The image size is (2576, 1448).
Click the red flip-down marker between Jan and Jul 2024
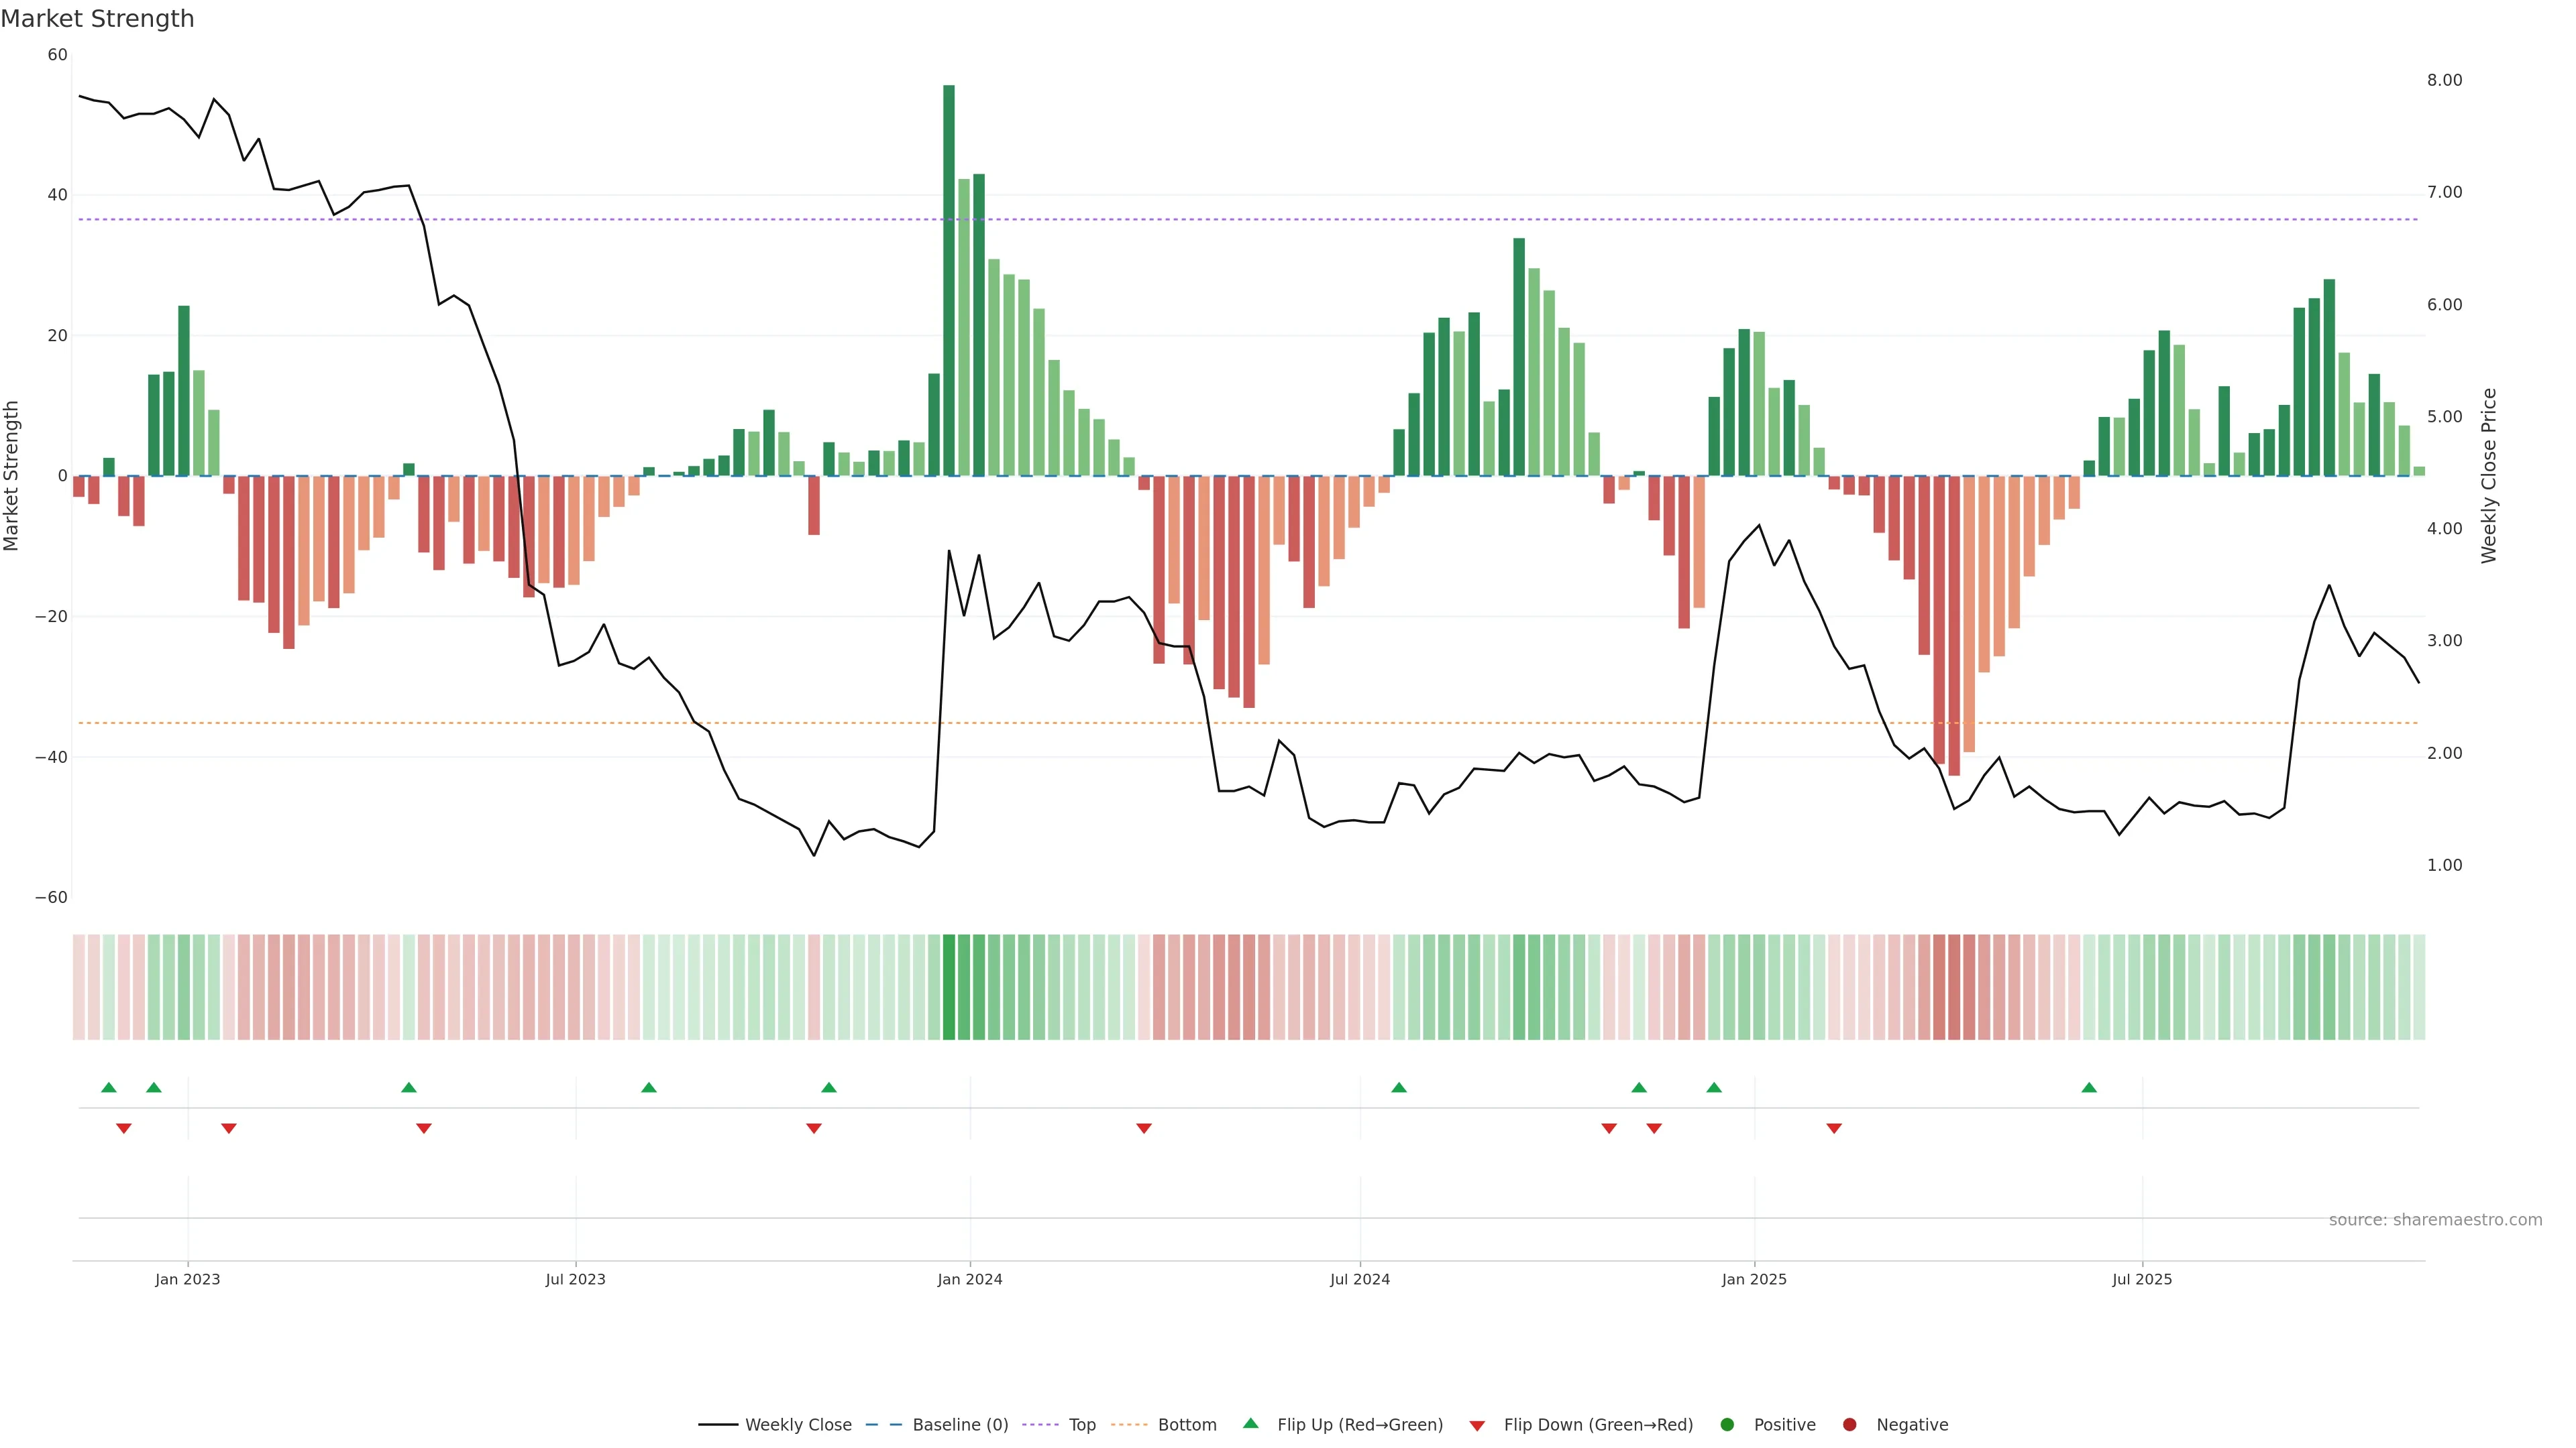click(1144, 1128)
